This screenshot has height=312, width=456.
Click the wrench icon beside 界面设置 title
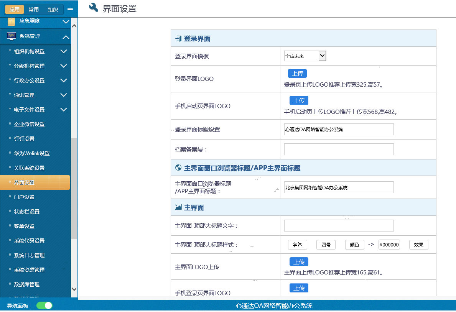click(93, 8)
